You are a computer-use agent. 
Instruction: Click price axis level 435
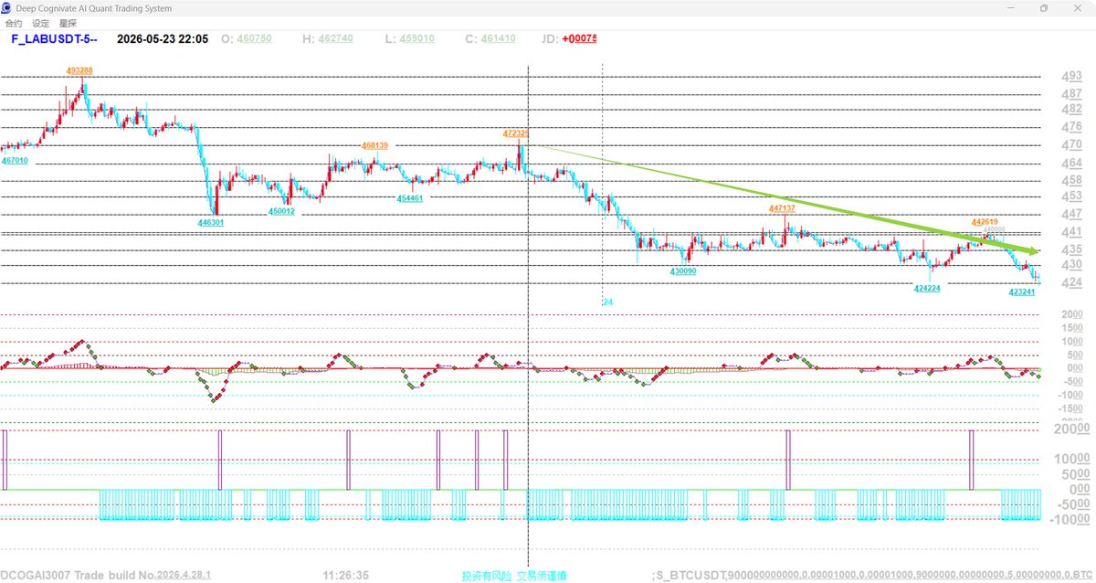pos(1071,249)
